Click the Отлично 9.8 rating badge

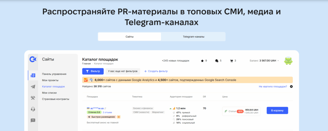(x=94, y=112)
